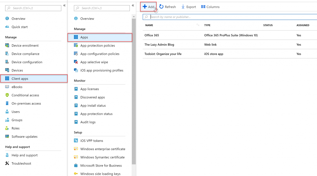Viewport: 317px width, 176px height.
Task: Click the App protection status icon
Action: tap(76, 114)
